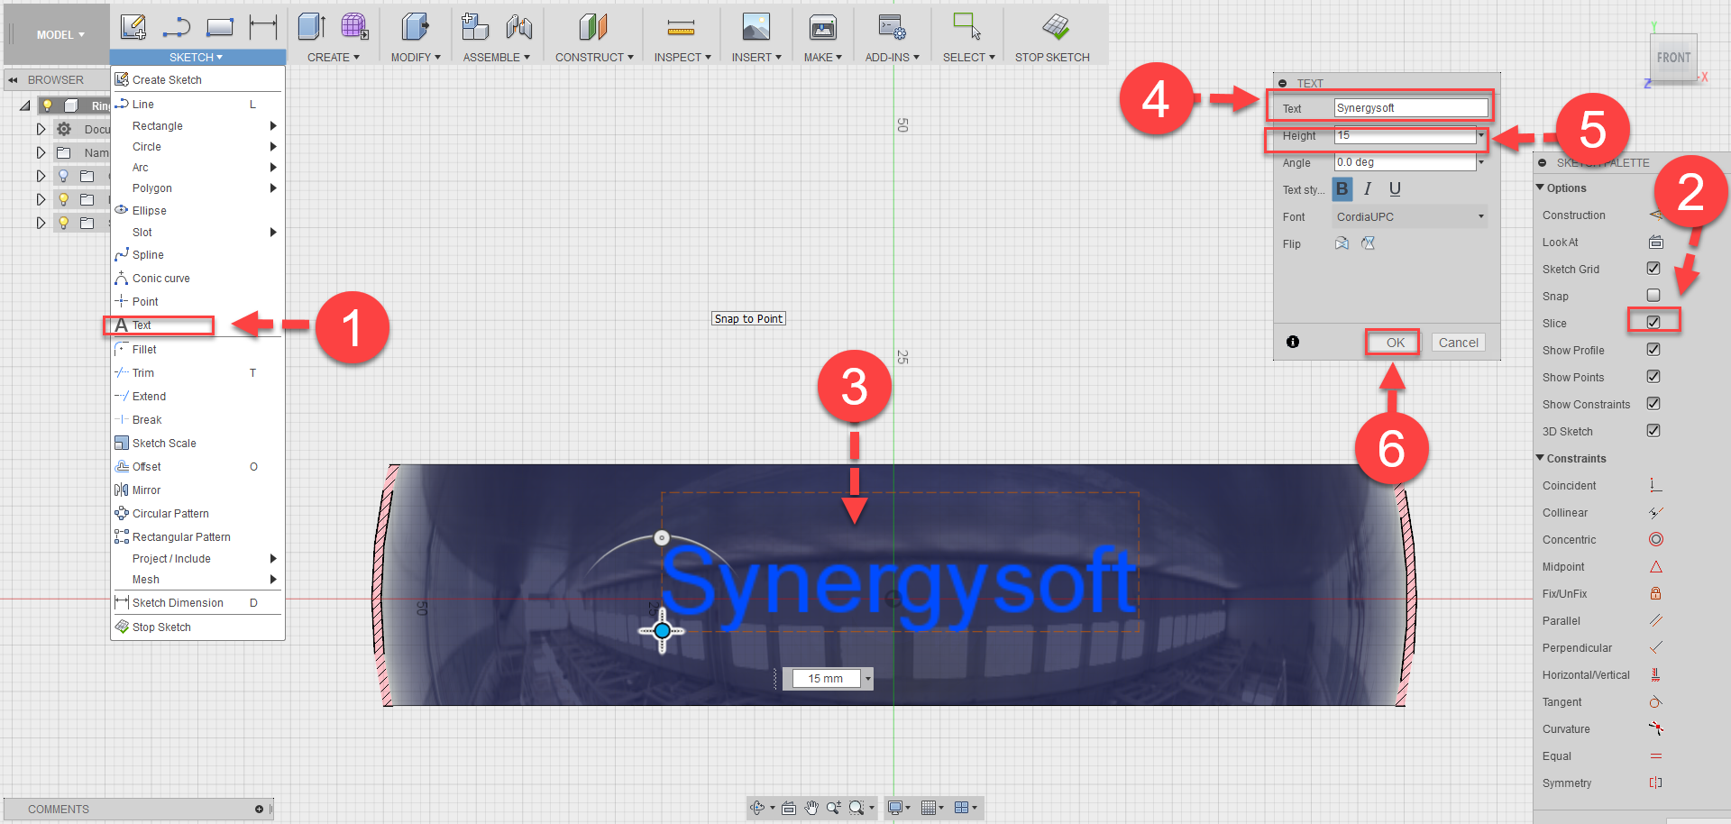Select the Construction icon in Sketch Palette
Screen dimensions: 1731x824
tap(1655, 215)
